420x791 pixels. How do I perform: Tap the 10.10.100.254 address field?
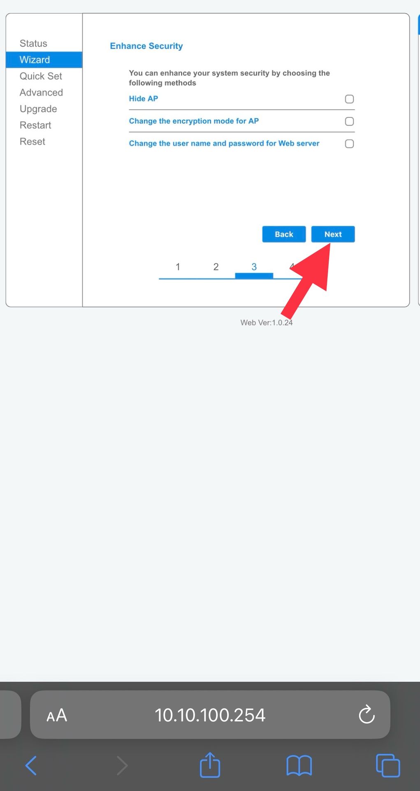[x=210, y=715]
